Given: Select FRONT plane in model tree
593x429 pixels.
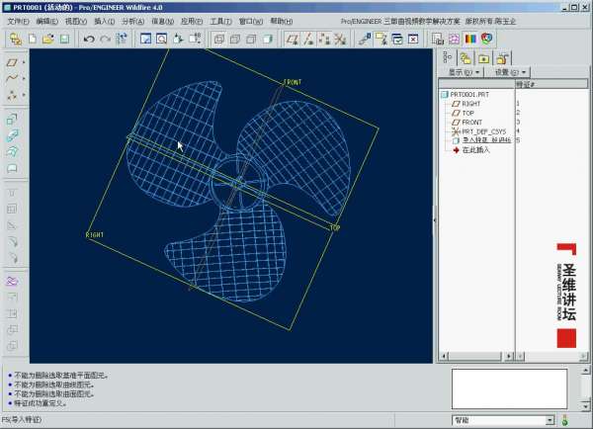Looking at the screenshot, I should tap(472, 122).
